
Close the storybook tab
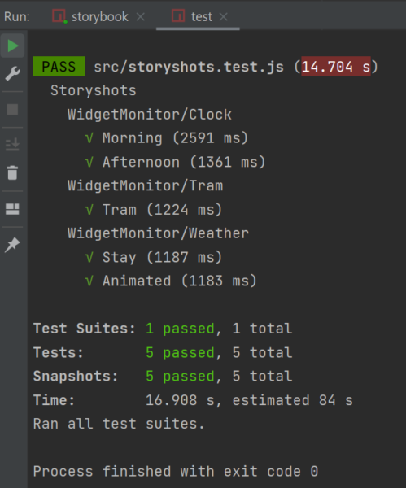(141, 17)
